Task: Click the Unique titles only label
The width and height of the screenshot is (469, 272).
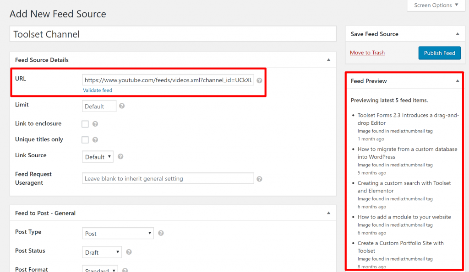Action: 39,139
